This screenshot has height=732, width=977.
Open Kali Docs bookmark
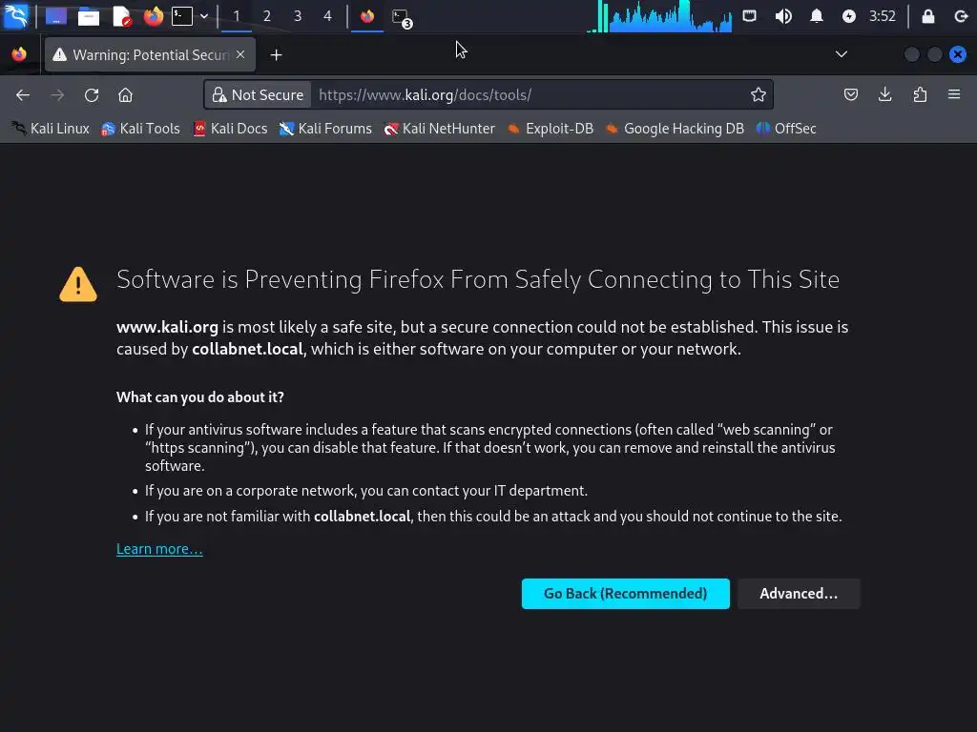pos(230,129)
